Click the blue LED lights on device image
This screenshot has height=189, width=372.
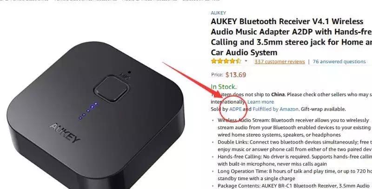tap(88, 111)
